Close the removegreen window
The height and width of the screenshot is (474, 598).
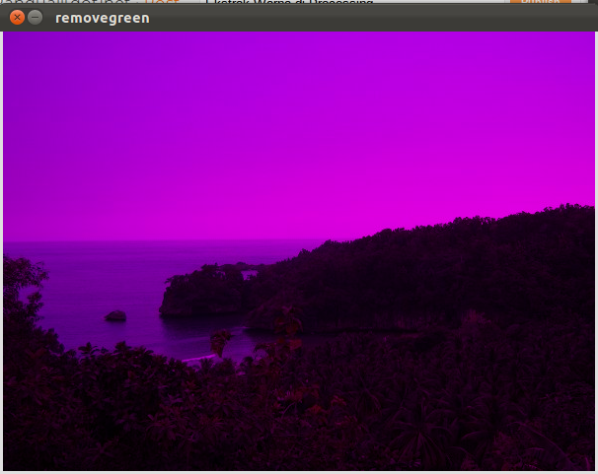pyautogui.click(x=17, y=18)
